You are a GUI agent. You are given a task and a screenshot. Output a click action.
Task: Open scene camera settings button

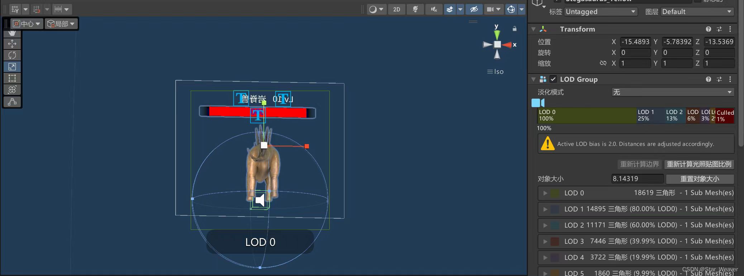tap(493, 9)
